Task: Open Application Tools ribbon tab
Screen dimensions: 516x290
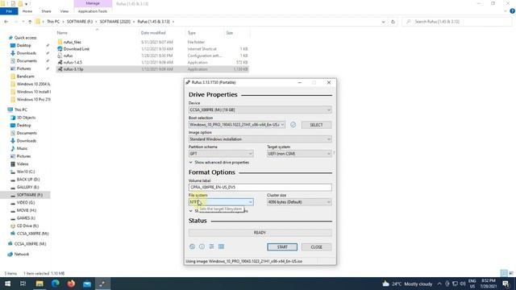Action: pyautogui.click(x=93, y=11)
